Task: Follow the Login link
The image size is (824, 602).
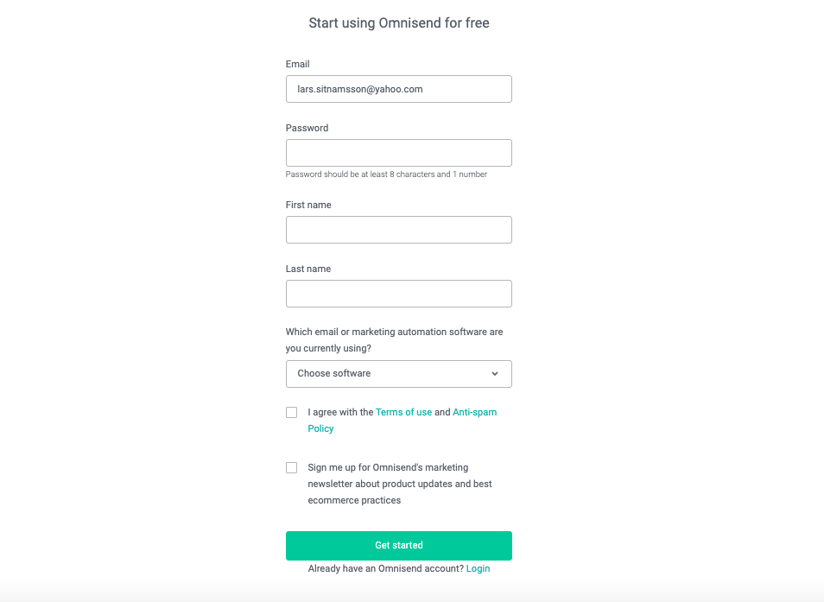Action: click(478, 568)
